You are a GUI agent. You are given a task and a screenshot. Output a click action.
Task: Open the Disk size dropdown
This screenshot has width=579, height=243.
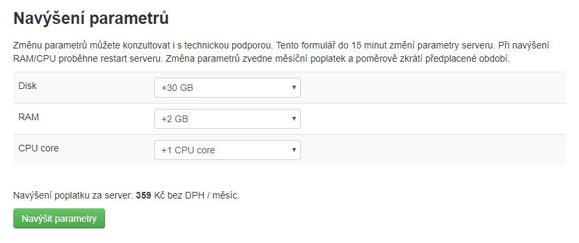(228, 88)
